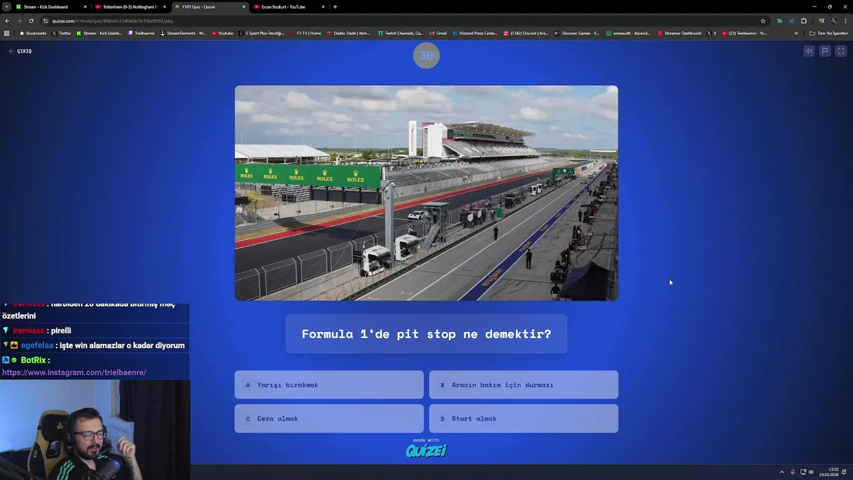Click the address bar URL
Image resolution: width=853 pixels, height=480 pixels.
tap(113, 21)
